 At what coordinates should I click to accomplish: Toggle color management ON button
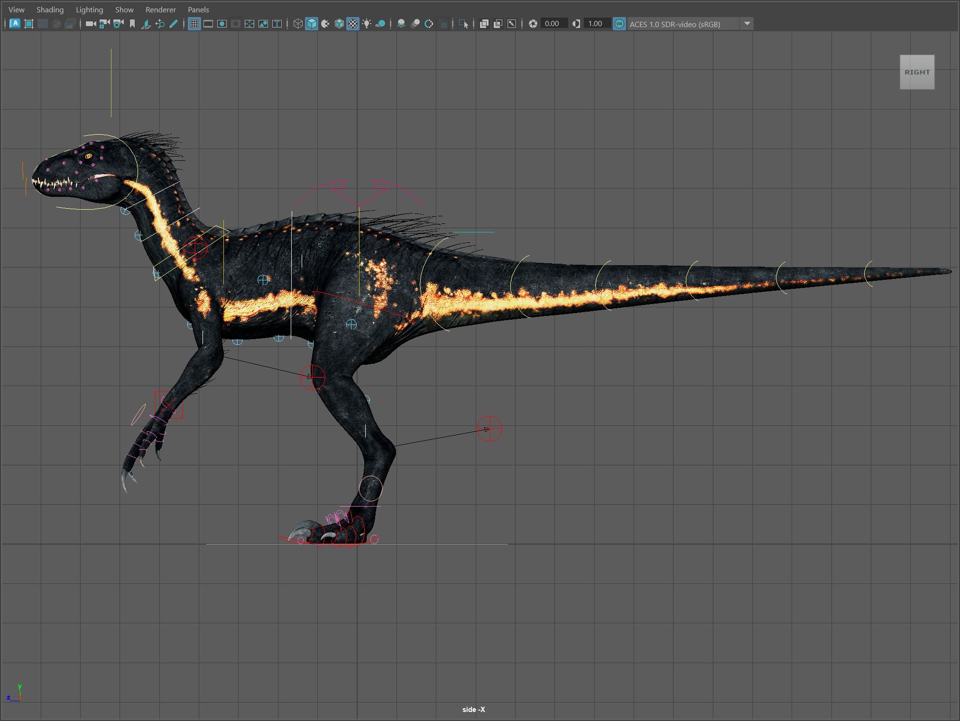[x=619, y=24]
